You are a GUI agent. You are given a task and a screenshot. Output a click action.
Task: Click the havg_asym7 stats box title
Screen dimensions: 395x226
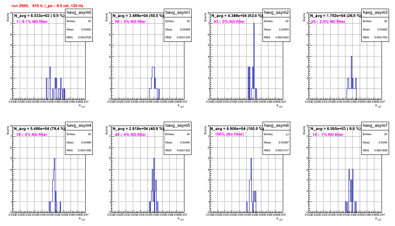point(375,126)
